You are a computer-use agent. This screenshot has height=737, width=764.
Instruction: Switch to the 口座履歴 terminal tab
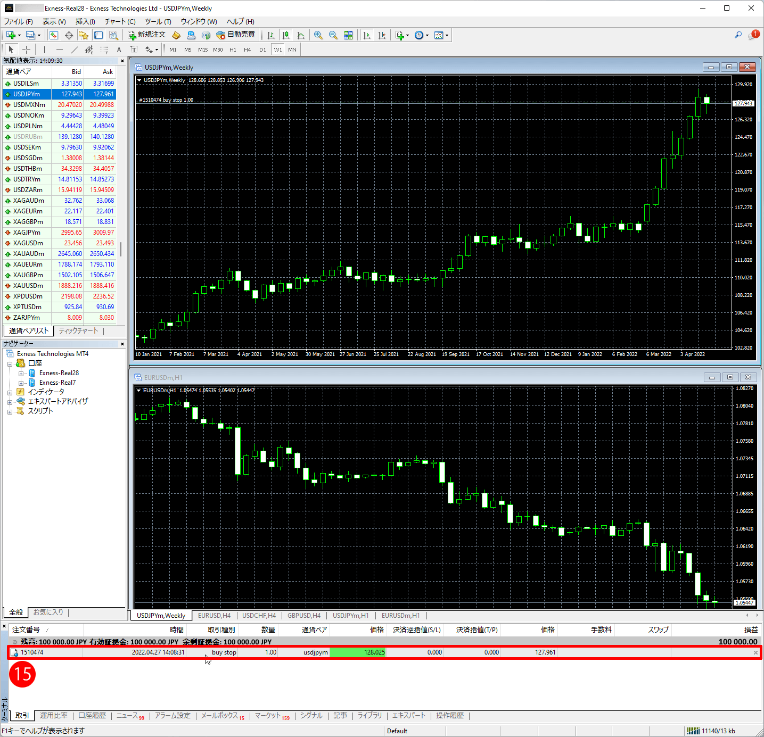point(92,716)
